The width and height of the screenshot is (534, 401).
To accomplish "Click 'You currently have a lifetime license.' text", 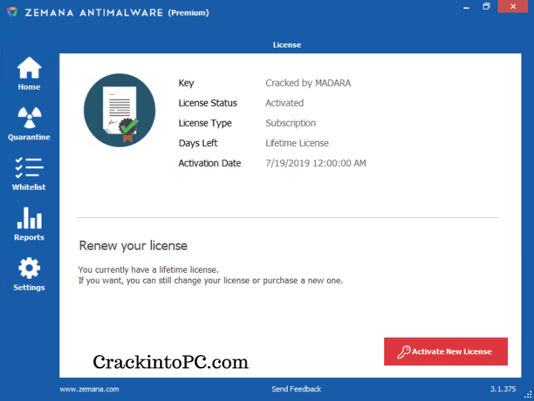I will [x=148, y=270].
